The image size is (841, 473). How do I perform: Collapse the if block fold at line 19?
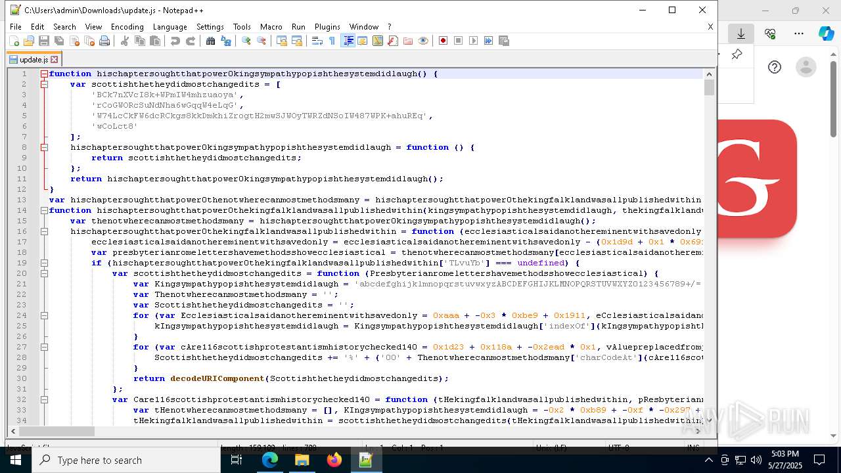point(44,263)
